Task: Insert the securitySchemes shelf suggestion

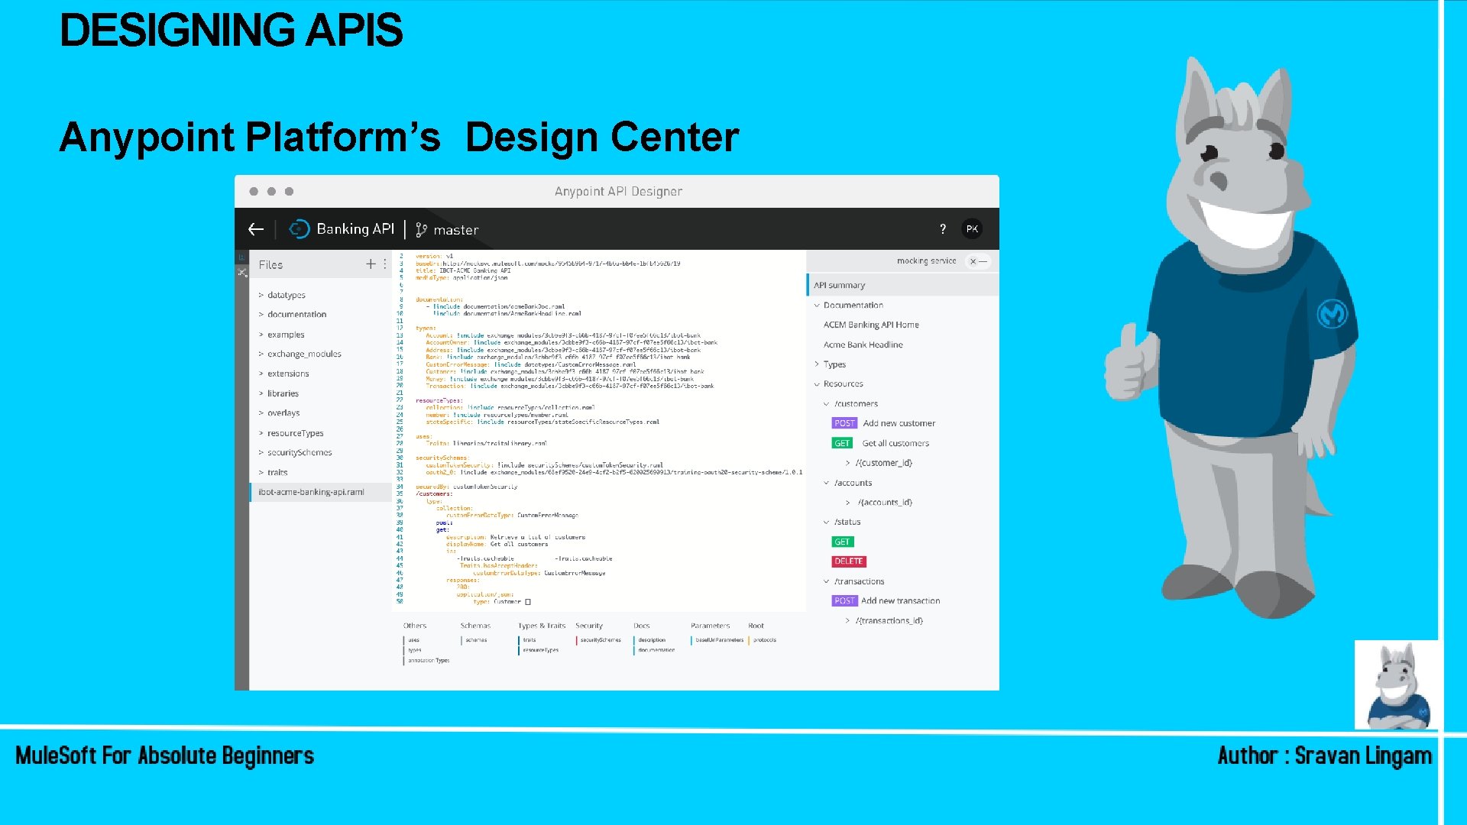Action: 600,640
